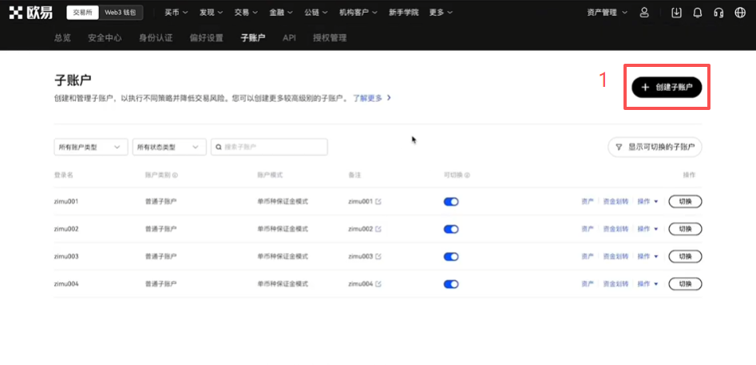Viewport: 756px width, 365px height.
Task: Expand the 资产管理 dropdown
Action: (608, 13)
